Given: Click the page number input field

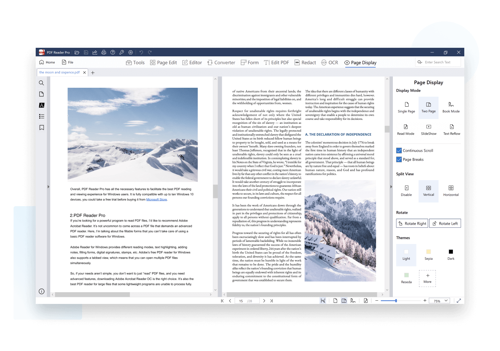Looking at the screenshot, I should (241, 301).
